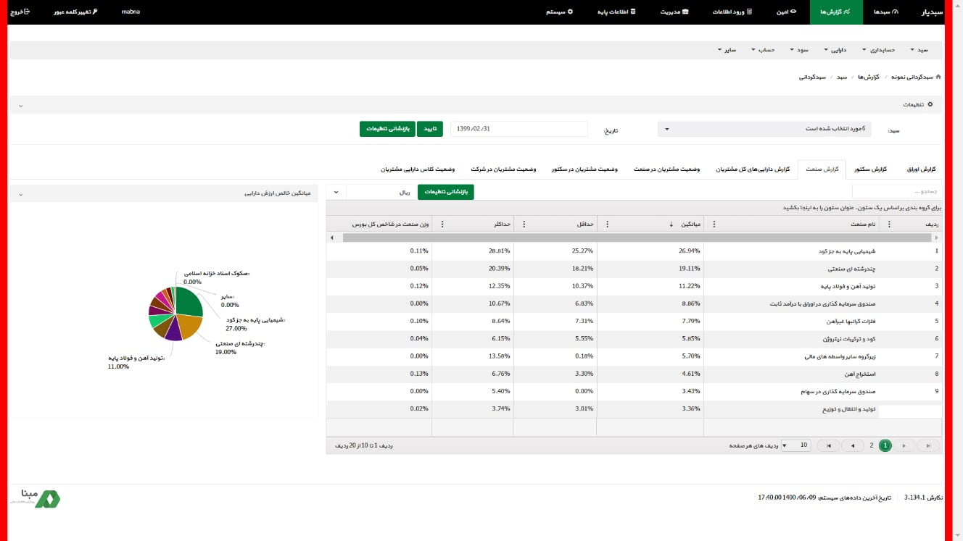This screenshot has width=963, height=541.
Task: Expand the دارایی submenu
Action: (837, 50)
